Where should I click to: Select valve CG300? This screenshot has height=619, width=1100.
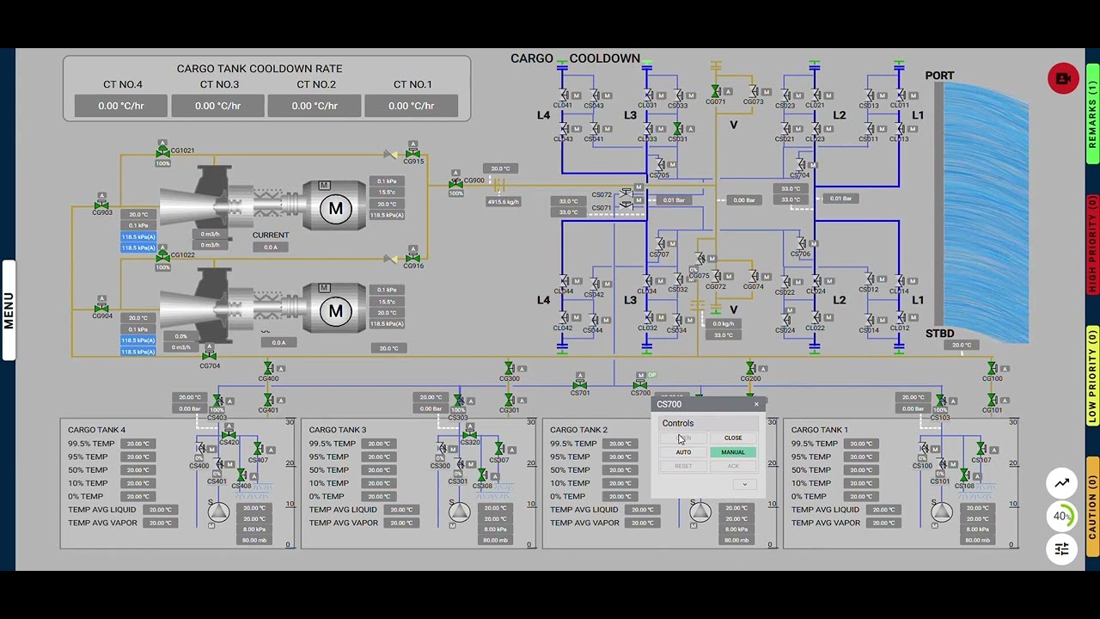point(510,369)
